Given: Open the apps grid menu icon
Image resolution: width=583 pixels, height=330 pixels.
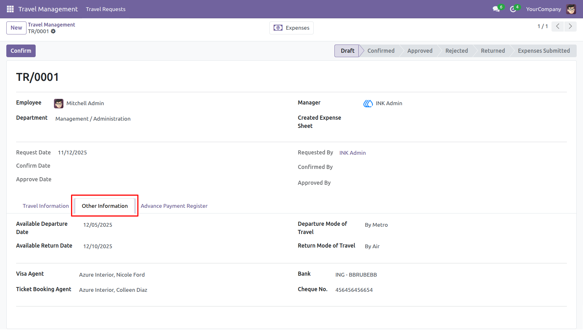Looking at the screenshot, I should [10, 9].
